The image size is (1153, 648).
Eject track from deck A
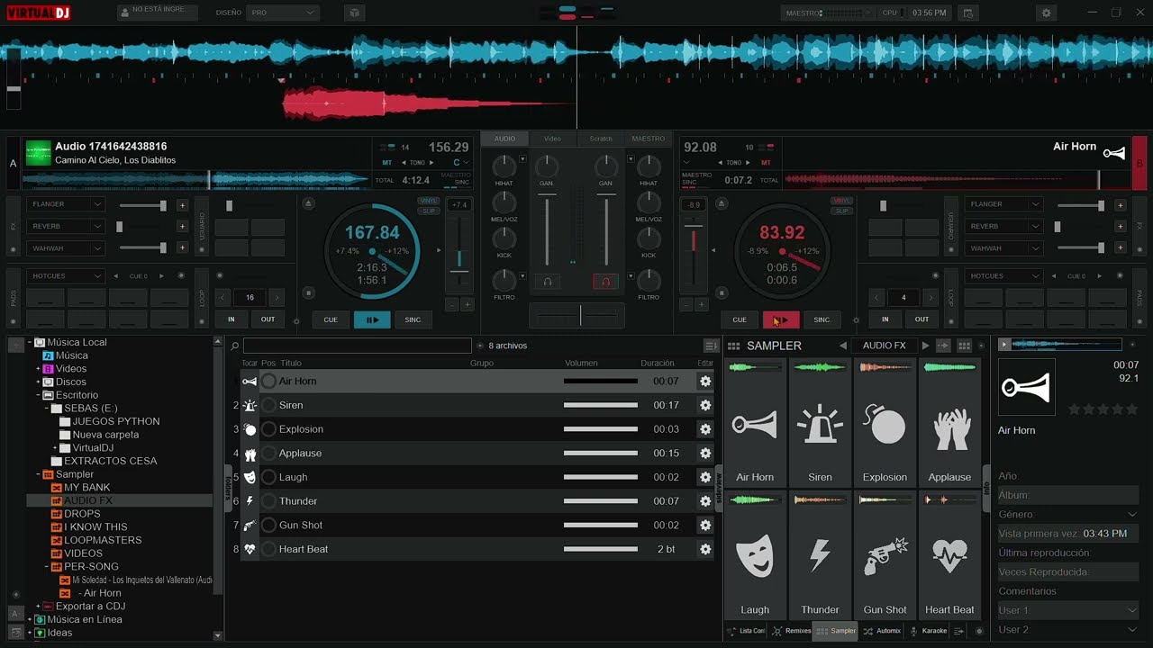309,204
